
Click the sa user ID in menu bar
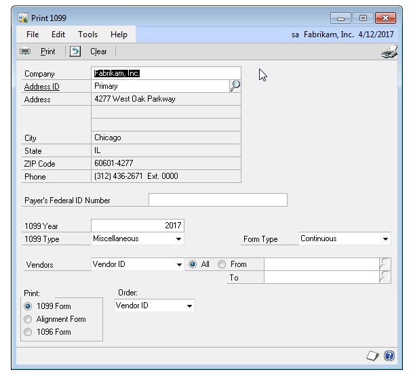(x=295, y=35)
